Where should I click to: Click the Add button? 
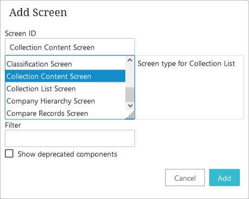(224, 177)
